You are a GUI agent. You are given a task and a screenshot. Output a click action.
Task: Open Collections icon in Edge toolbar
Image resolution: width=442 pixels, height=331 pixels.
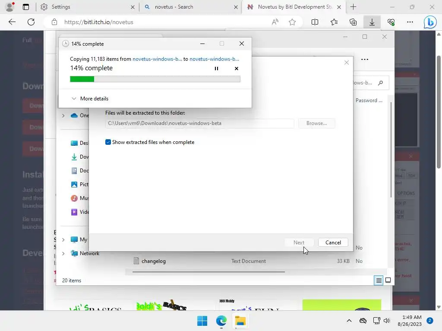pos(353,22)
